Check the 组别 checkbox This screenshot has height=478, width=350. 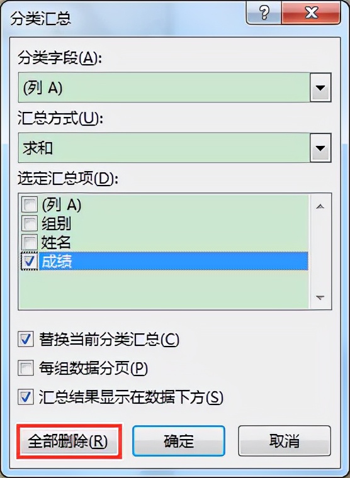point(30,223)
